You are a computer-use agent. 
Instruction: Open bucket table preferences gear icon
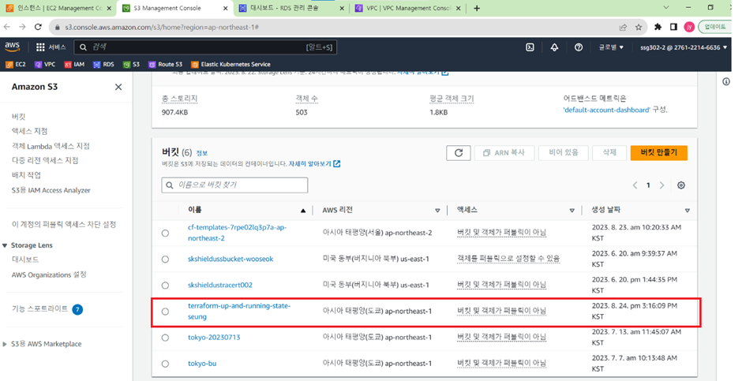pos(681,185)
